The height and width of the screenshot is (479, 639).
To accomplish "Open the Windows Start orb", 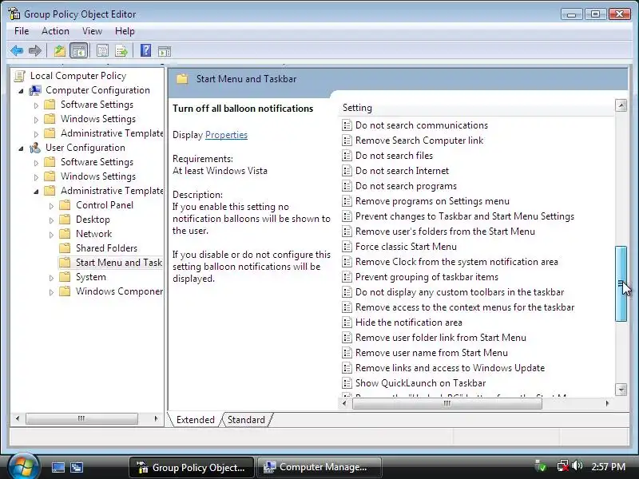I will point(23,466).
